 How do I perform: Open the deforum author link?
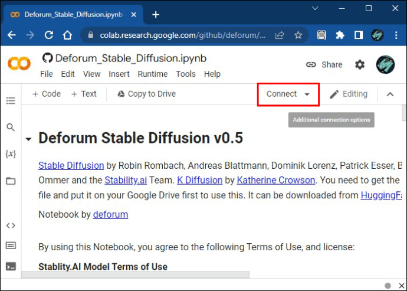[110, 215]
